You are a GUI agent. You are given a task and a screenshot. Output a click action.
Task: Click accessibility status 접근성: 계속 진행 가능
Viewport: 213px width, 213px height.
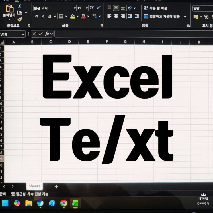(30, 194)
